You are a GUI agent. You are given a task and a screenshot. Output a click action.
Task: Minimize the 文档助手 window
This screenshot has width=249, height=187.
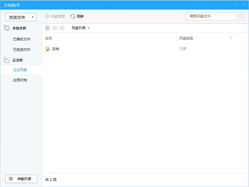click(x=236, y=5)
